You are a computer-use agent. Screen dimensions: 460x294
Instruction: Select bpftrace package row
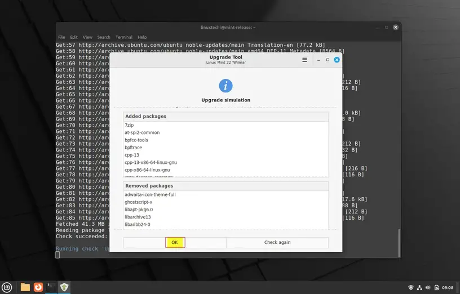click(225, 148)
